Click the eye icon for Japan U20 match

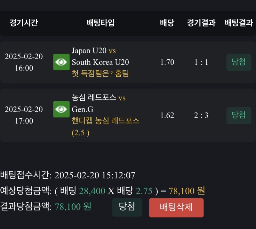click(x=61, y=62)
